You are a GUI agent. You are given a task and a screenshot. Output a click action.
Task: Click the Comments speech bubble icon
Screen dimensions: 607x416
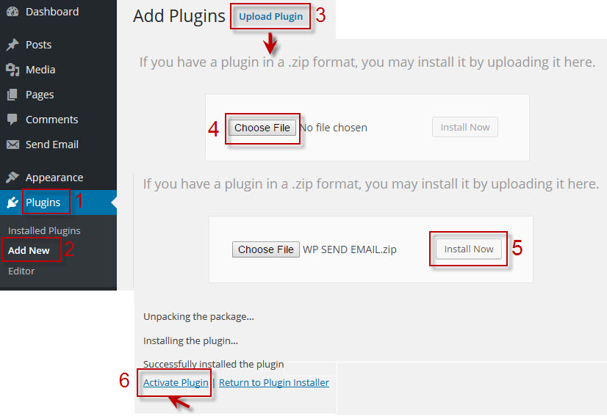coord(12,120)
